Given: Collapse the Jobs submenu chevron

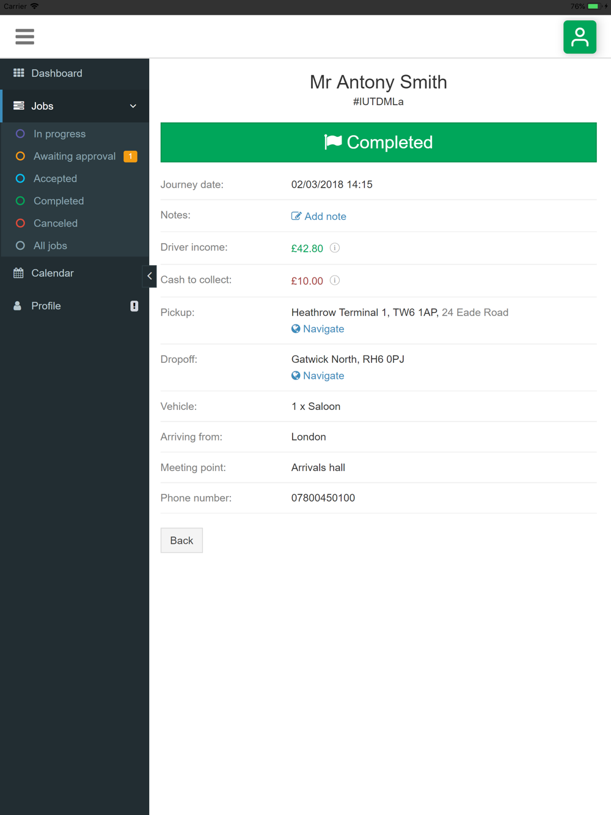Looking at the screenshot, I should pos(133,106).
